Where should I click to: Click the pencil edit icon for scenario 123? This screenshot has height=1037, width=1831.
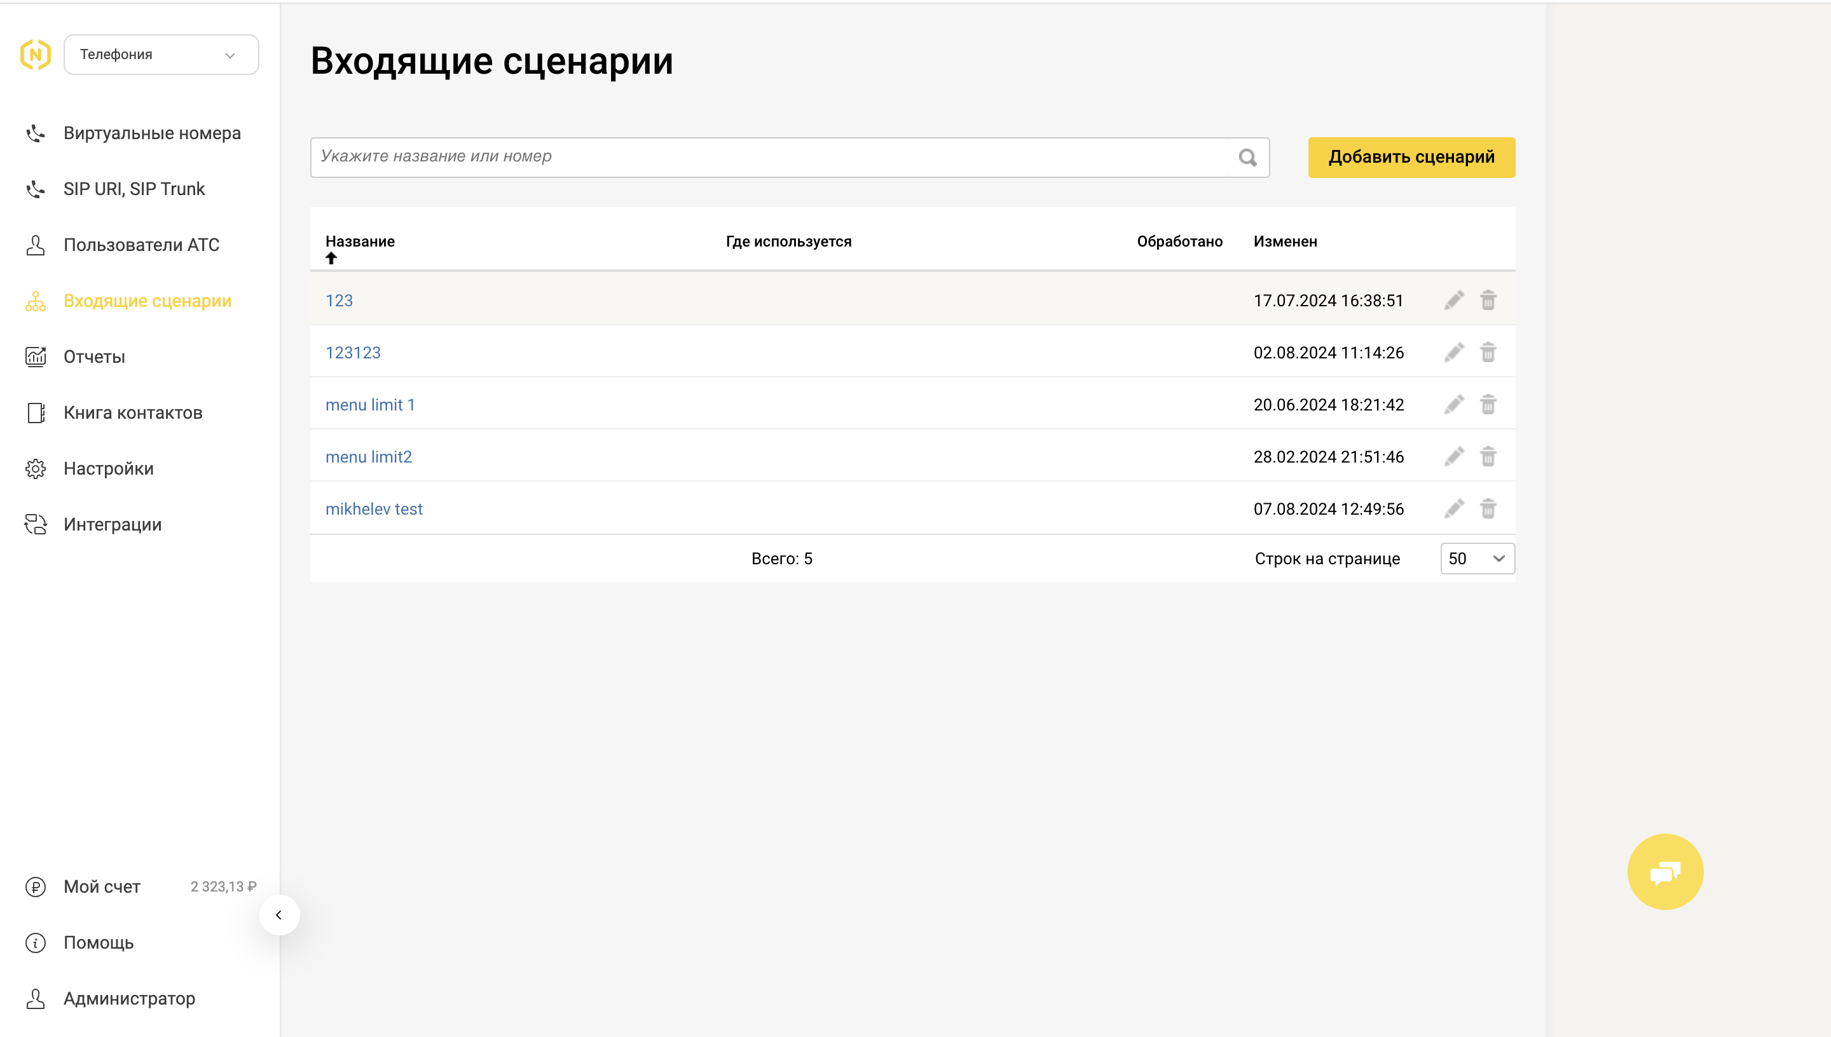click(1453, 301)
